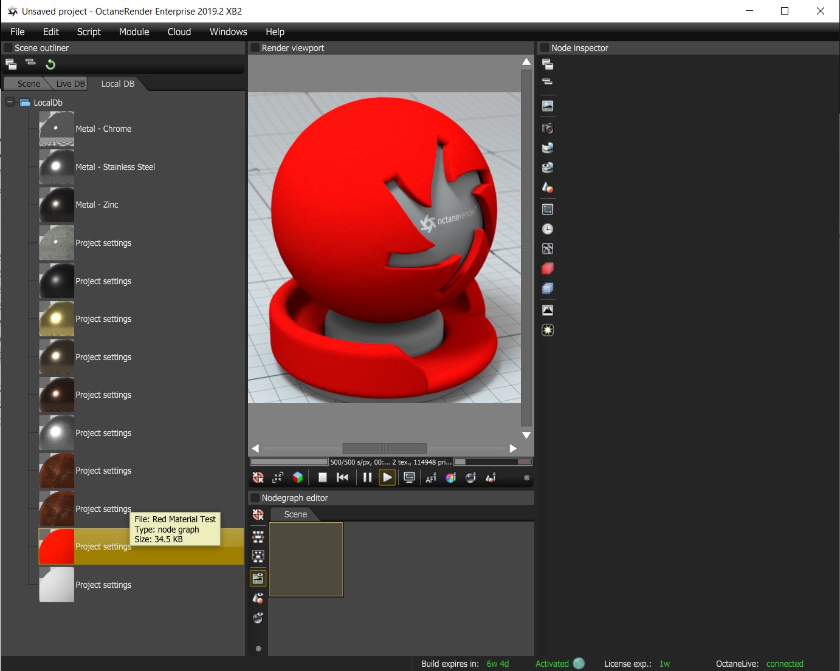
Task: Click the viewport scroll right arrow
Action: pos(513,449)
